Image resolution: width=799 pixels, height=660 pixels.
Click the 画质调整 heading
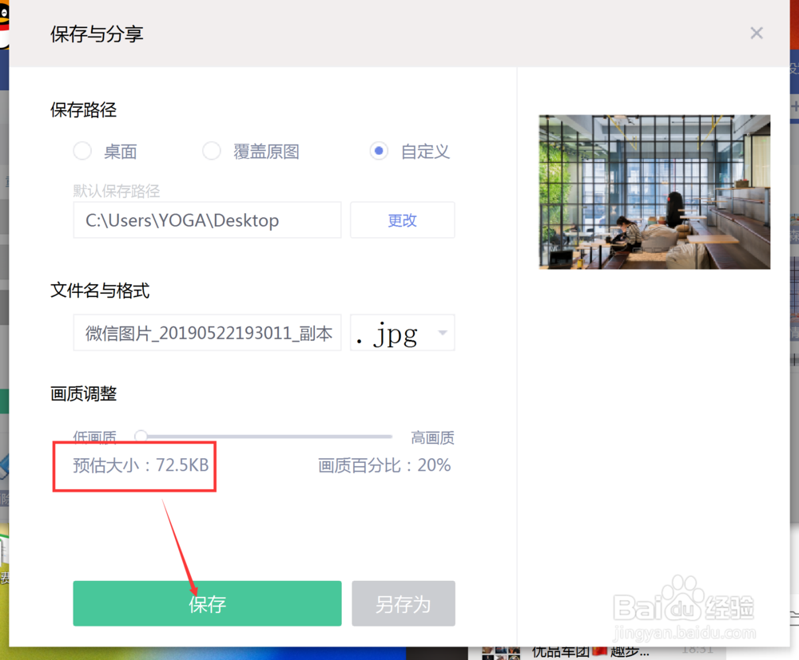(x=84, y=393)
